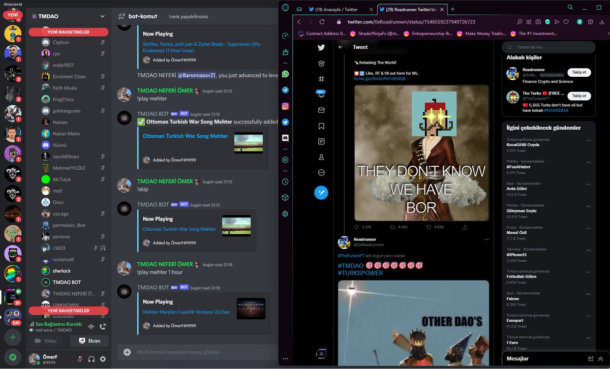Toggle Video camera button in Discord
The height and width of the screenshot is (369, 610).
click(x=45, y=341)
